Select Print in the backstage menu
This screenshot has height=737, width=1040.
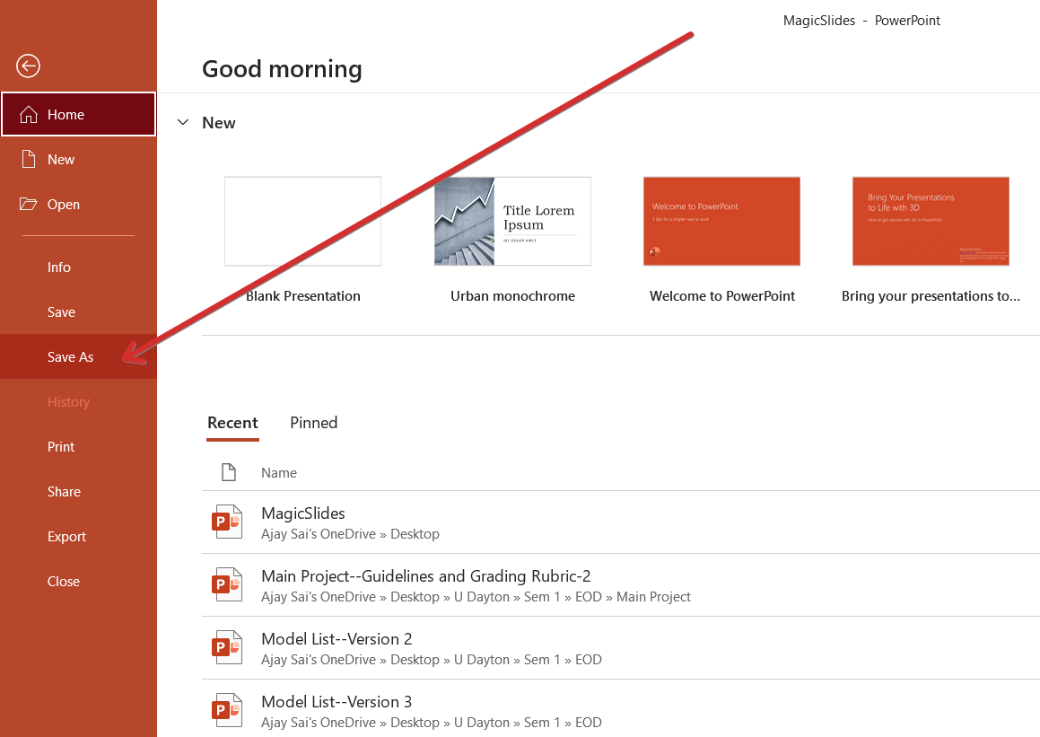61,447
